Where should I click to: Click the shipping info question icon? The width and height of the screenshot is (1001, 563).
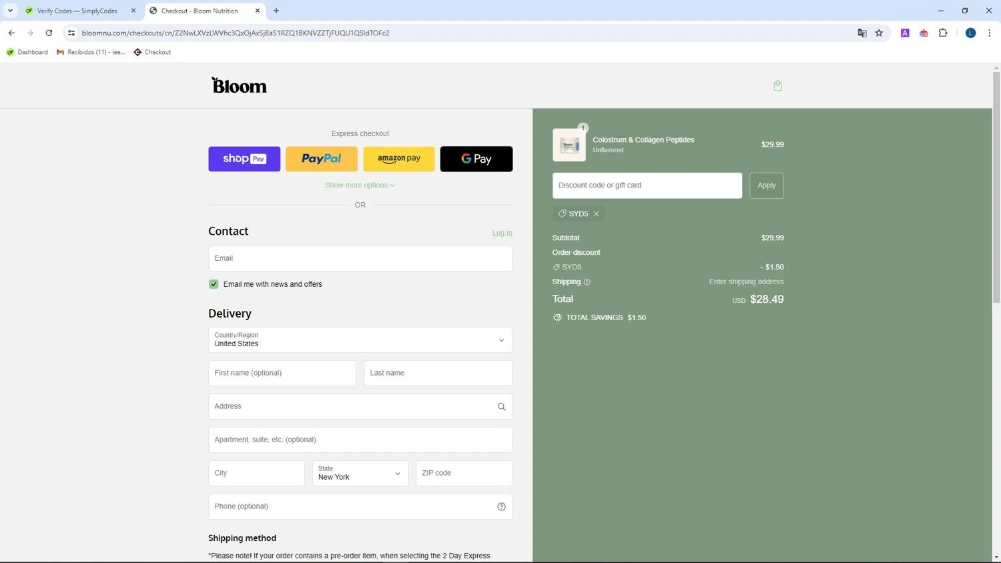tap(587, 282)
